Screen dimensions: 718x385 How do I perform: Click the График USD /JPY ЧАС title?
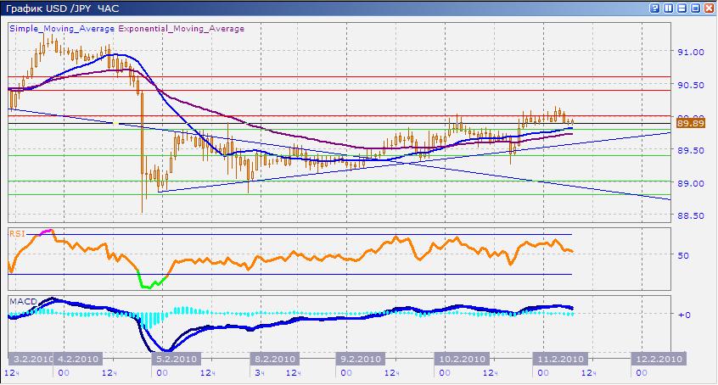(x=62, y=8)
